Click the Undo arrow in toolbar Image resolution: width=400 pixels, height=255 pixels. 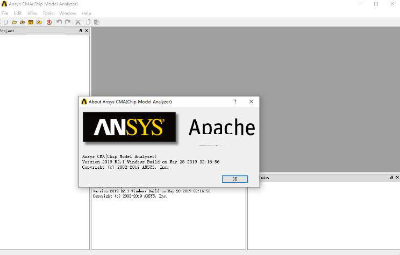(x=59, y=22)
